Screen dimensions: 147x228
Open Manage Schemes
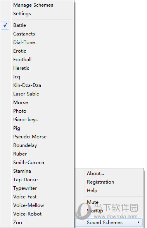33,5
